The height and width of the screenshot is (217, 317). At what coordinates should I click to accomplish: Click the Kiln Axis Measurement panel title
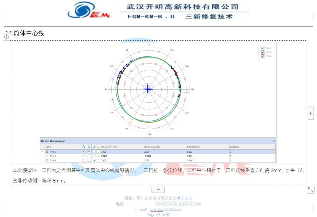point(53,141)
